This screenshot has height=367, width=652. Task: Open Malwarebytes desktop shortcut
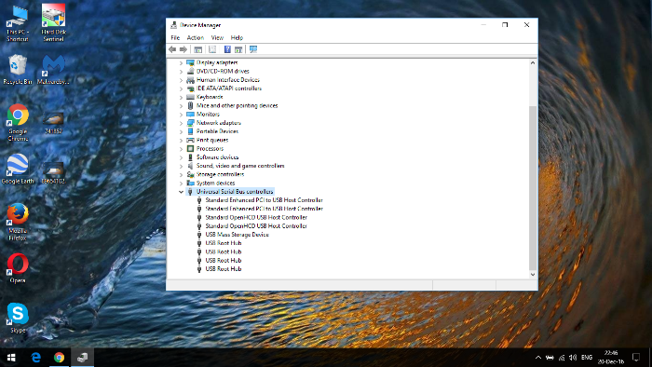[53, 69]
